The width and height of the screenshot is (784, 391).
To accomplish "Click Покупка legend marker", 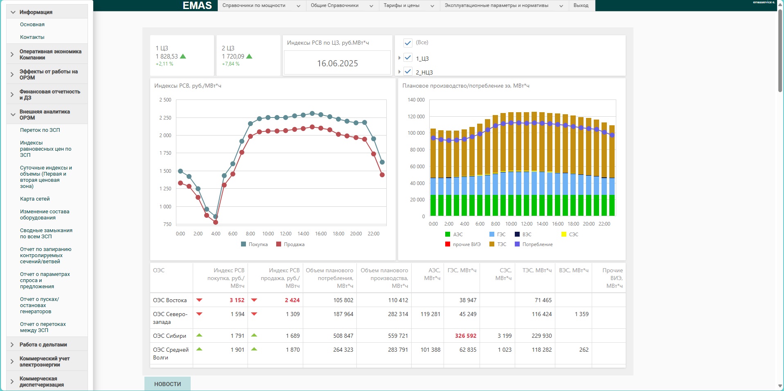I will click(x=243, y=244).
